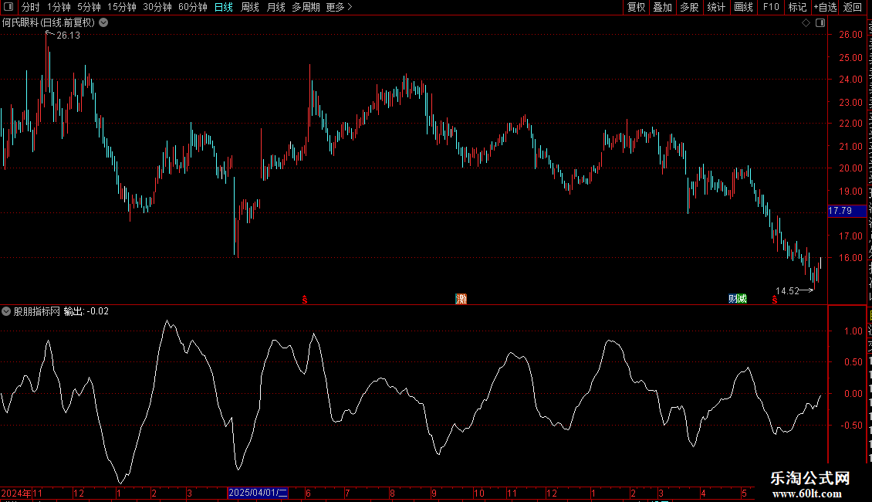The image size is (872, 502).
Task: Switch to 分时 intraday chart
Action: 31,7
